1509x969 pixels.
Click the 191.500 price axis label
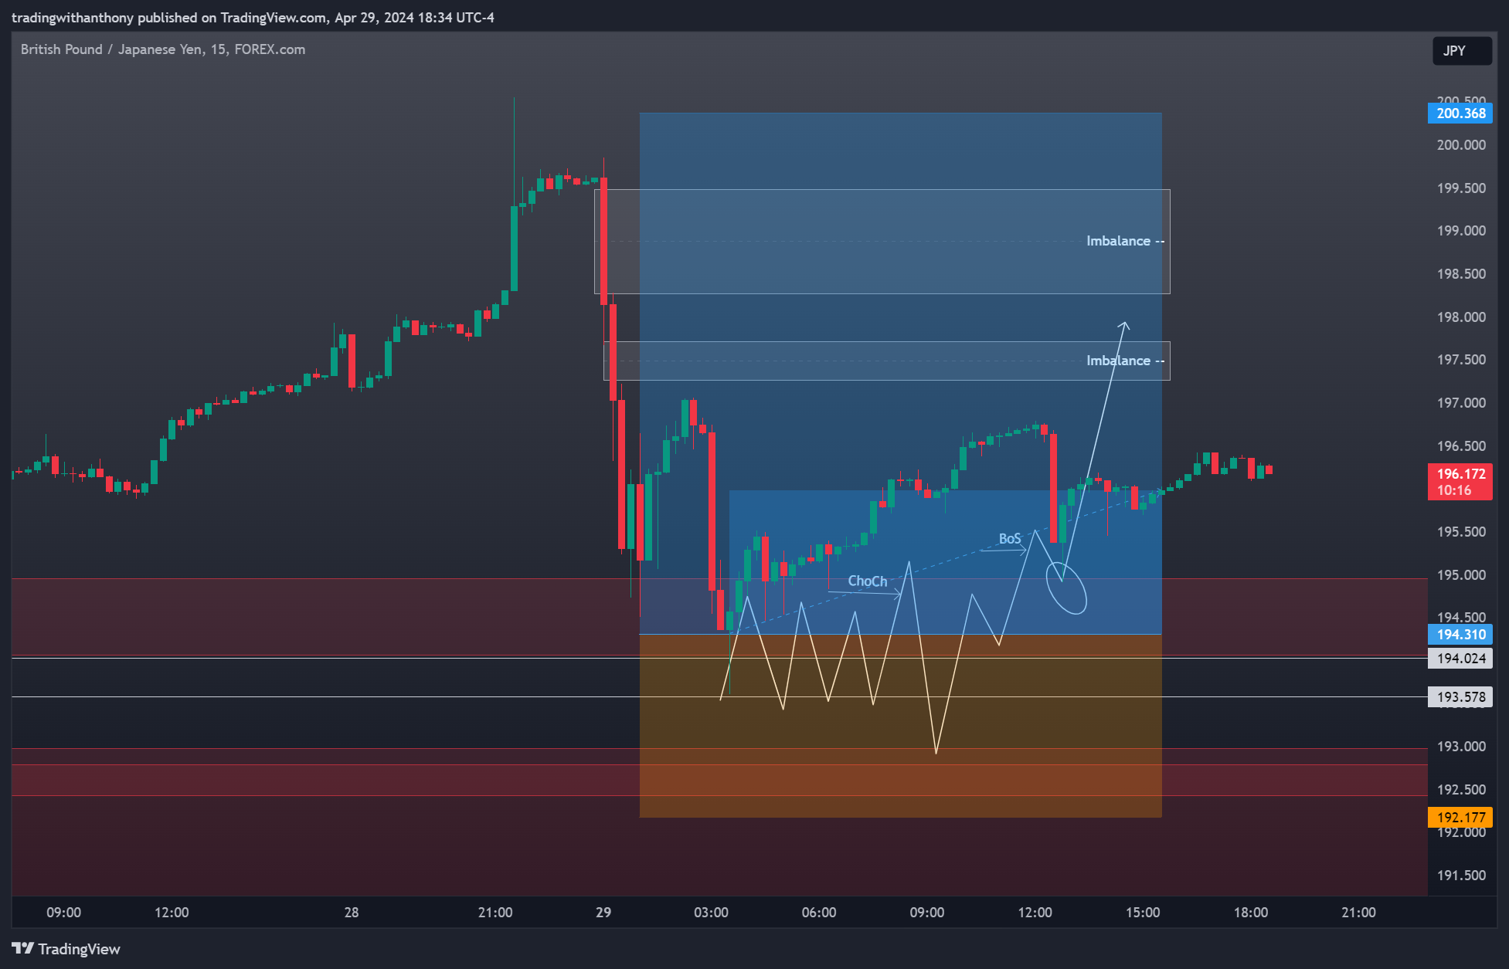[x=1460, y=876]
